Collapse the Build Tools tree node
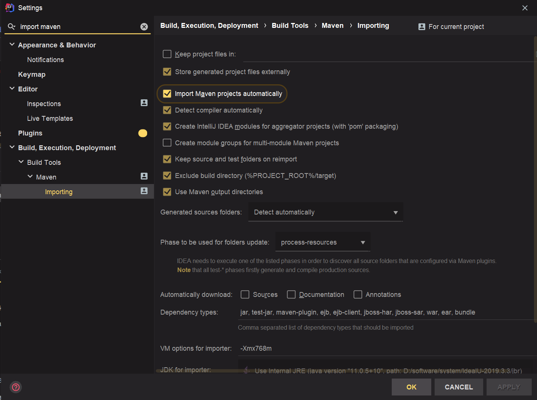 [21, 162]
